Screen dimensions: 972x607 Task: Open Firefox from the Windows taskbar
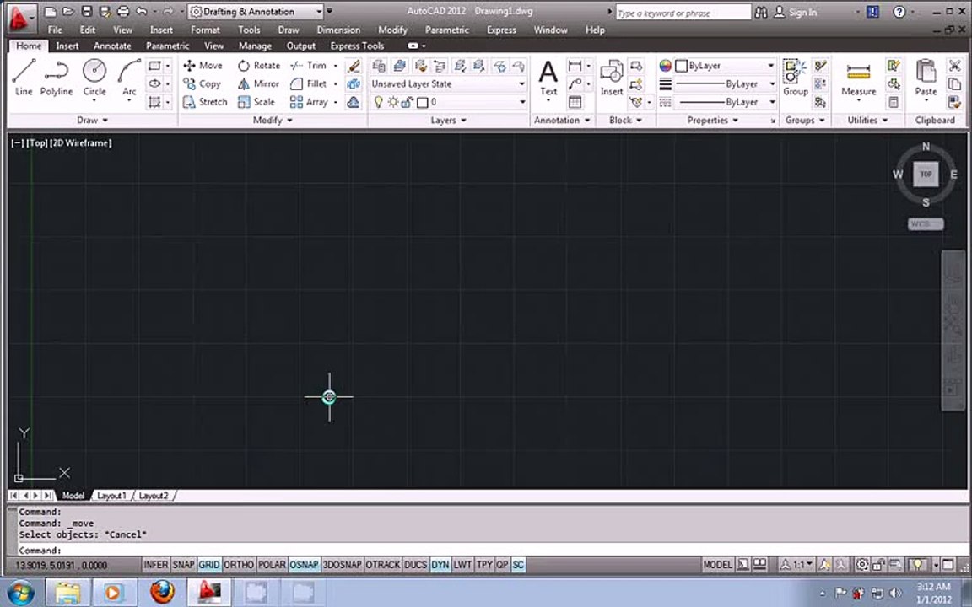pyautogui.click(x=162, y=592)
